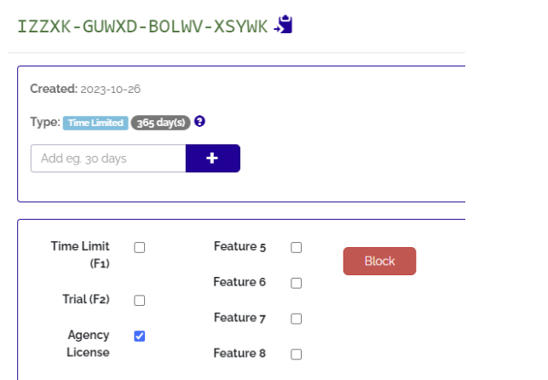Click the help question mark icon

pyautogui.click(x=199, y=122)
